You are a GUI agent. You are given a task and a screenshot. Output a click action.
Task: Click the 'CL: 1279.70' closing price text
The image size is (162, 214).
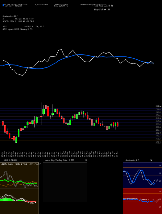point(61,6)
